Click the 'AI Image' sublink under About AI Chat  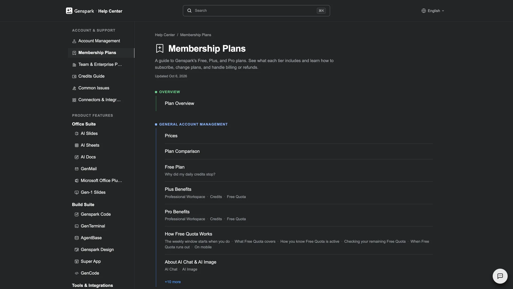click(x=190, y=269)
